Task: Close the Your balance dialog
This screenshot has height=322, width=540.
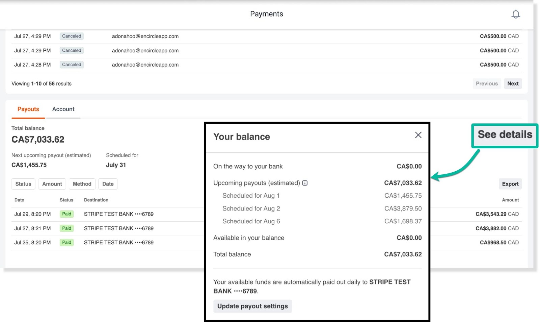Action: (x=418, y=135)
